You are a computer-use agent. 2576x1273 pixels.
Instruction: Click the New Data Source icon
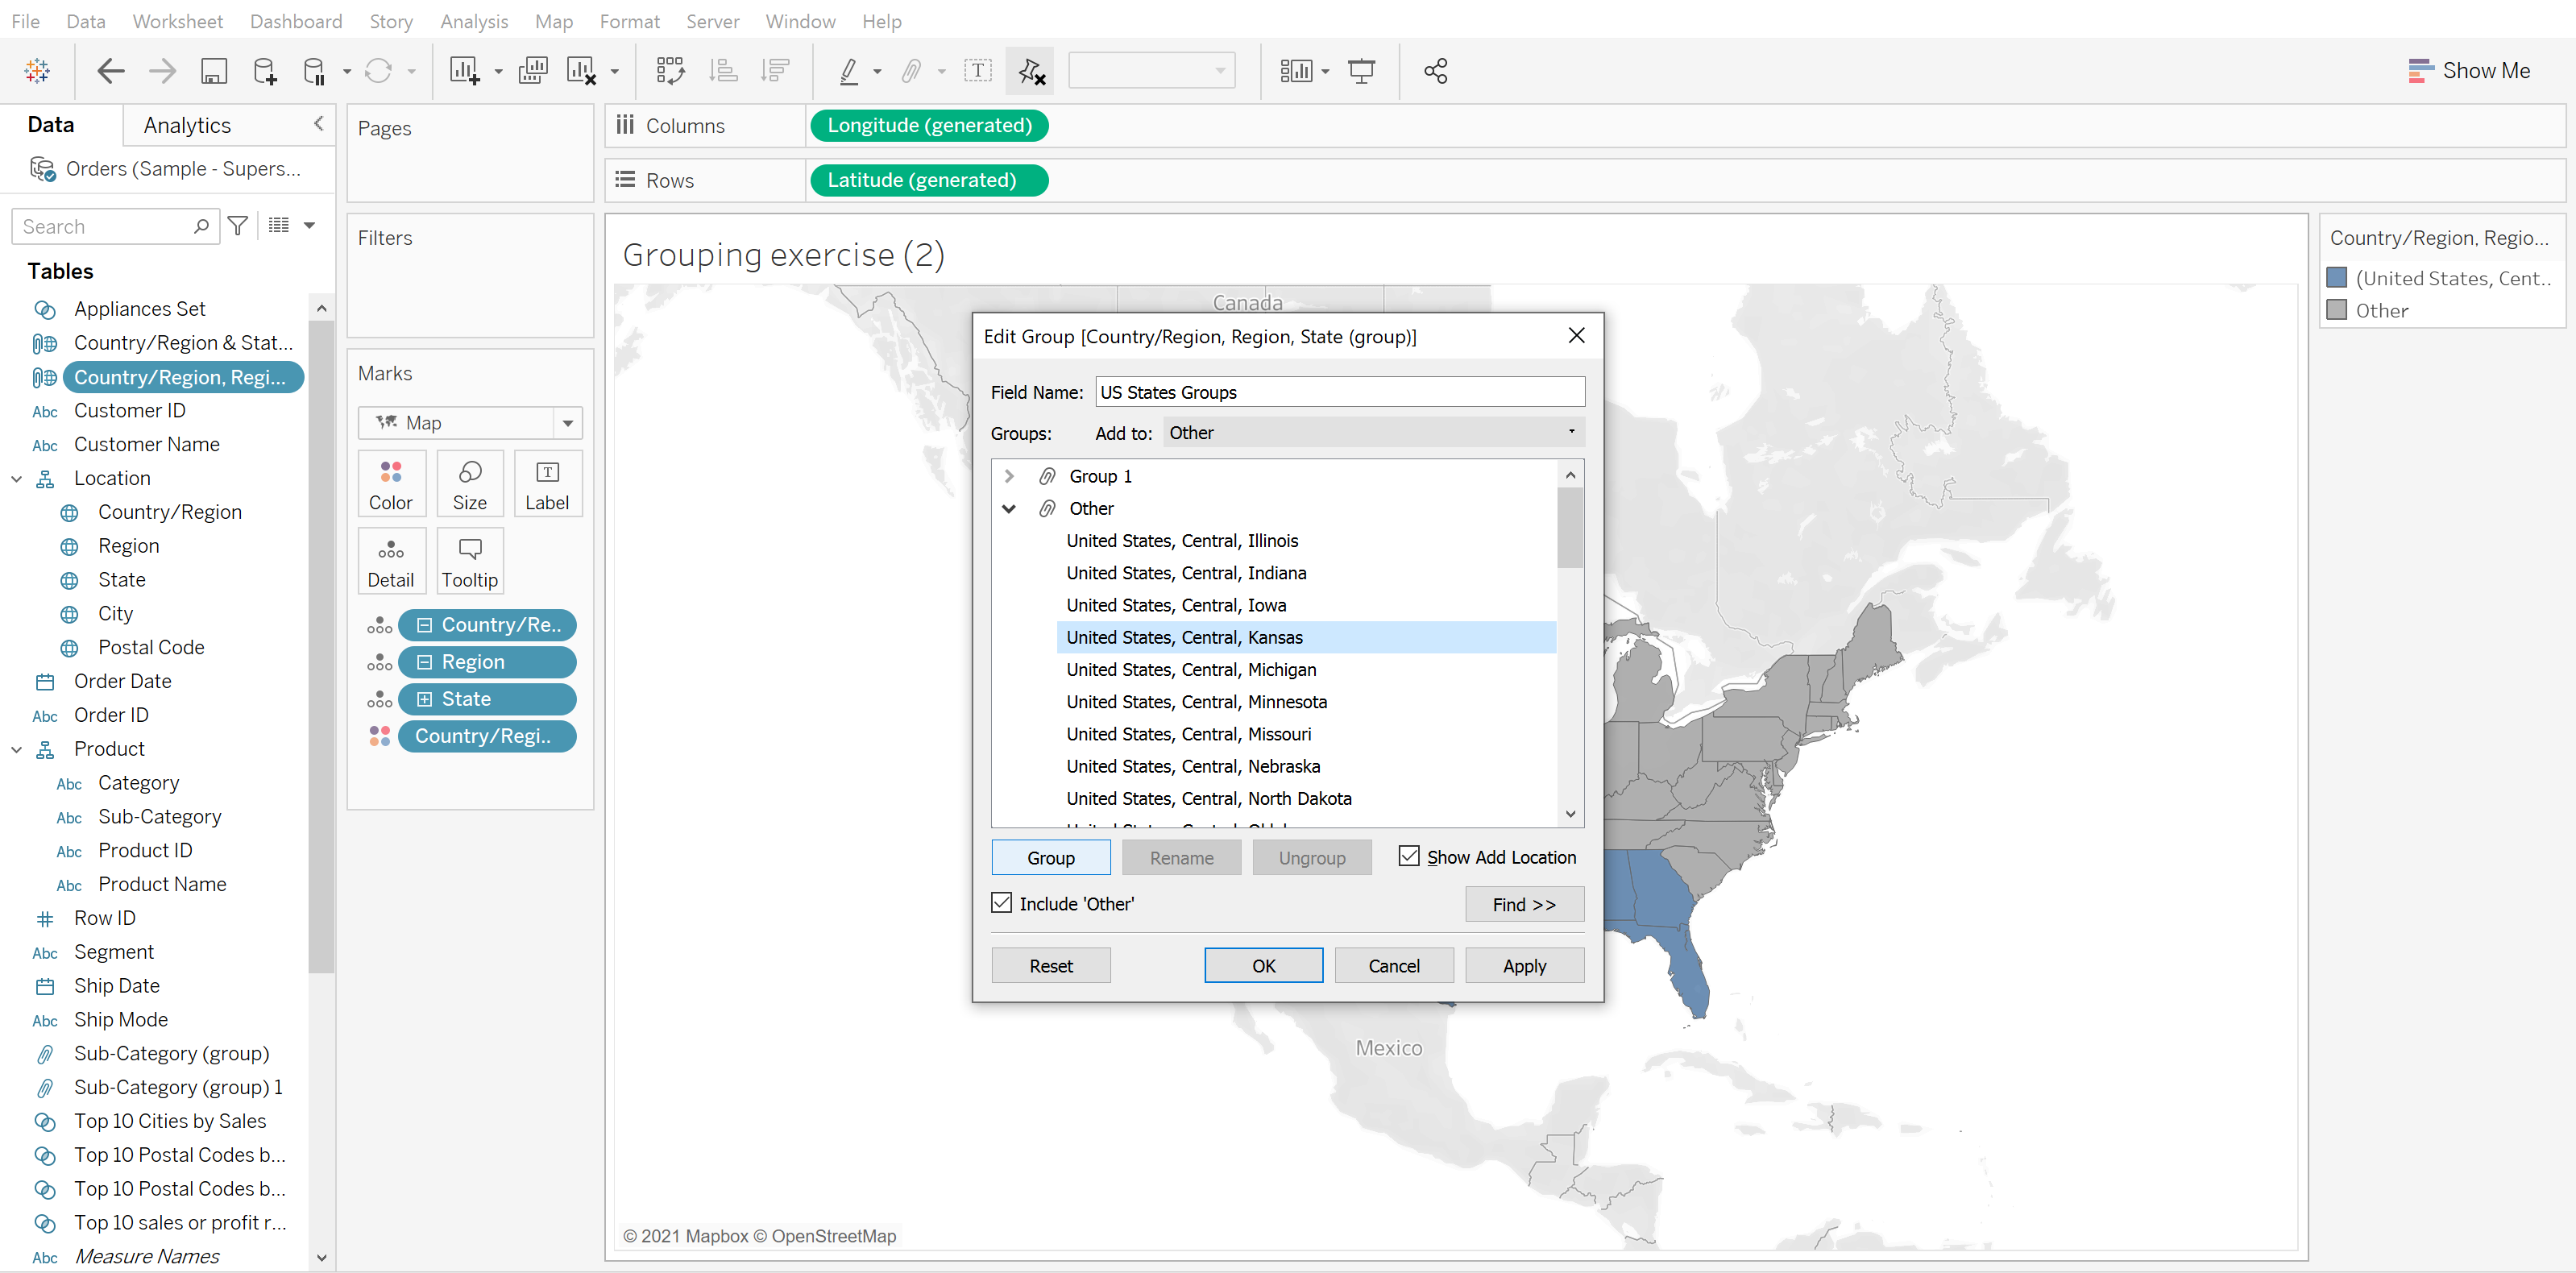[265, 71]
